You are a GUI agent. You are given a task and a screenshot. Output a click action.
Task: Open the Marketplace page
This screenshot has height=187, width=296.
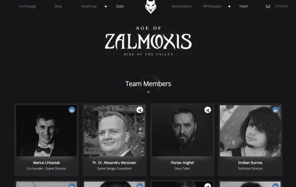(x=182, y=6)
